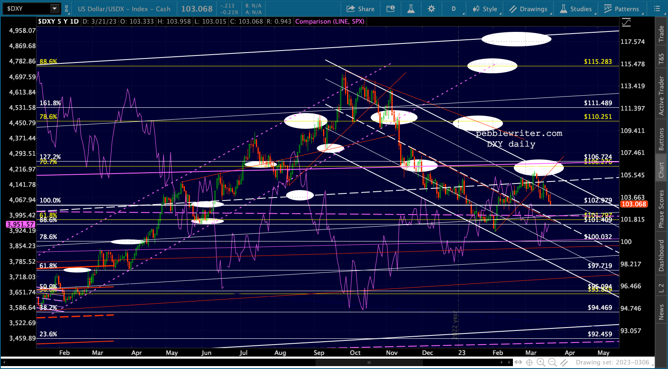Open the Studies menu
The image size is (668, 369).
pyautogui.click(x=576, y=9)
